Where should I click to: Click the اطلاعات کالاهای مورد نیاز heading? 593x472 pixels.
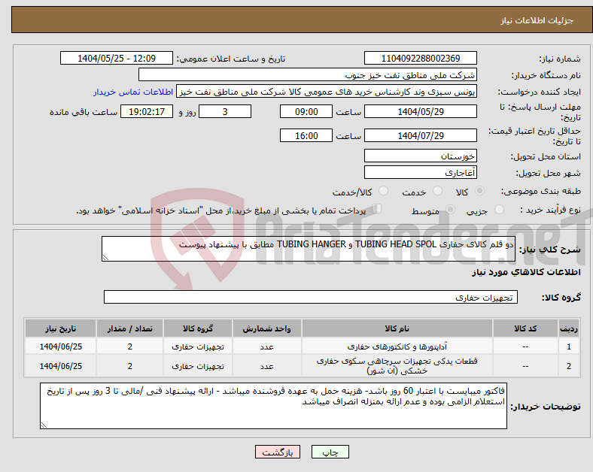coord(526,272)
